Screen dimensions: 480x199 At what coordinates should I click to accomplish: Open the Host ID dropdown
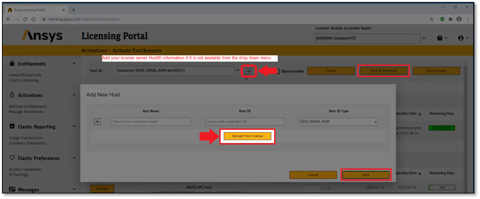pyautogui.click(x=179, y=70)
